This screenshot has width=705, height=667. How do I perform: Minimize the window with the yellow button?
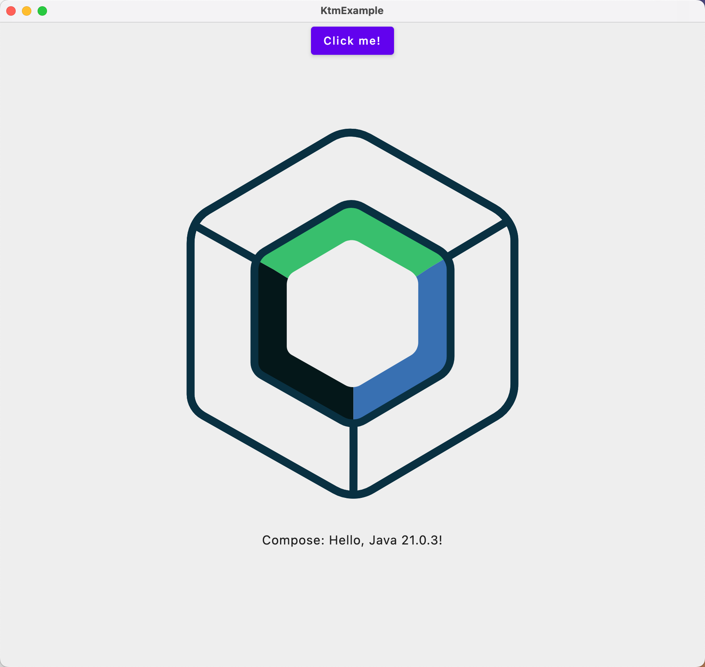point(27,11)
